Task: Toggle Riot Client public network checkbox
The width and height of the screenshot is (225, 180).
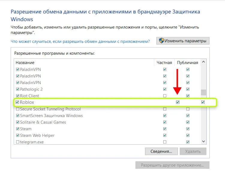Action: click(x=188, y=96)
